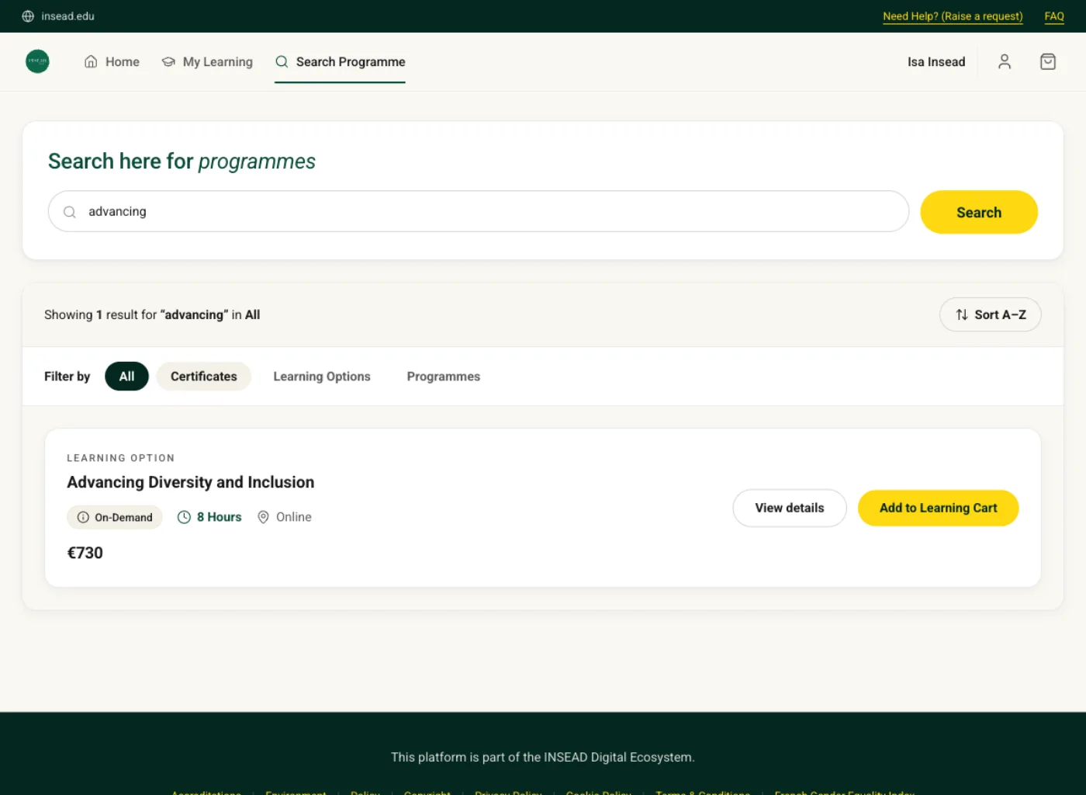Screen dimensions: 1086x795
Task: Open Need Help? (Raise a request) link
Action: [953, 16]
